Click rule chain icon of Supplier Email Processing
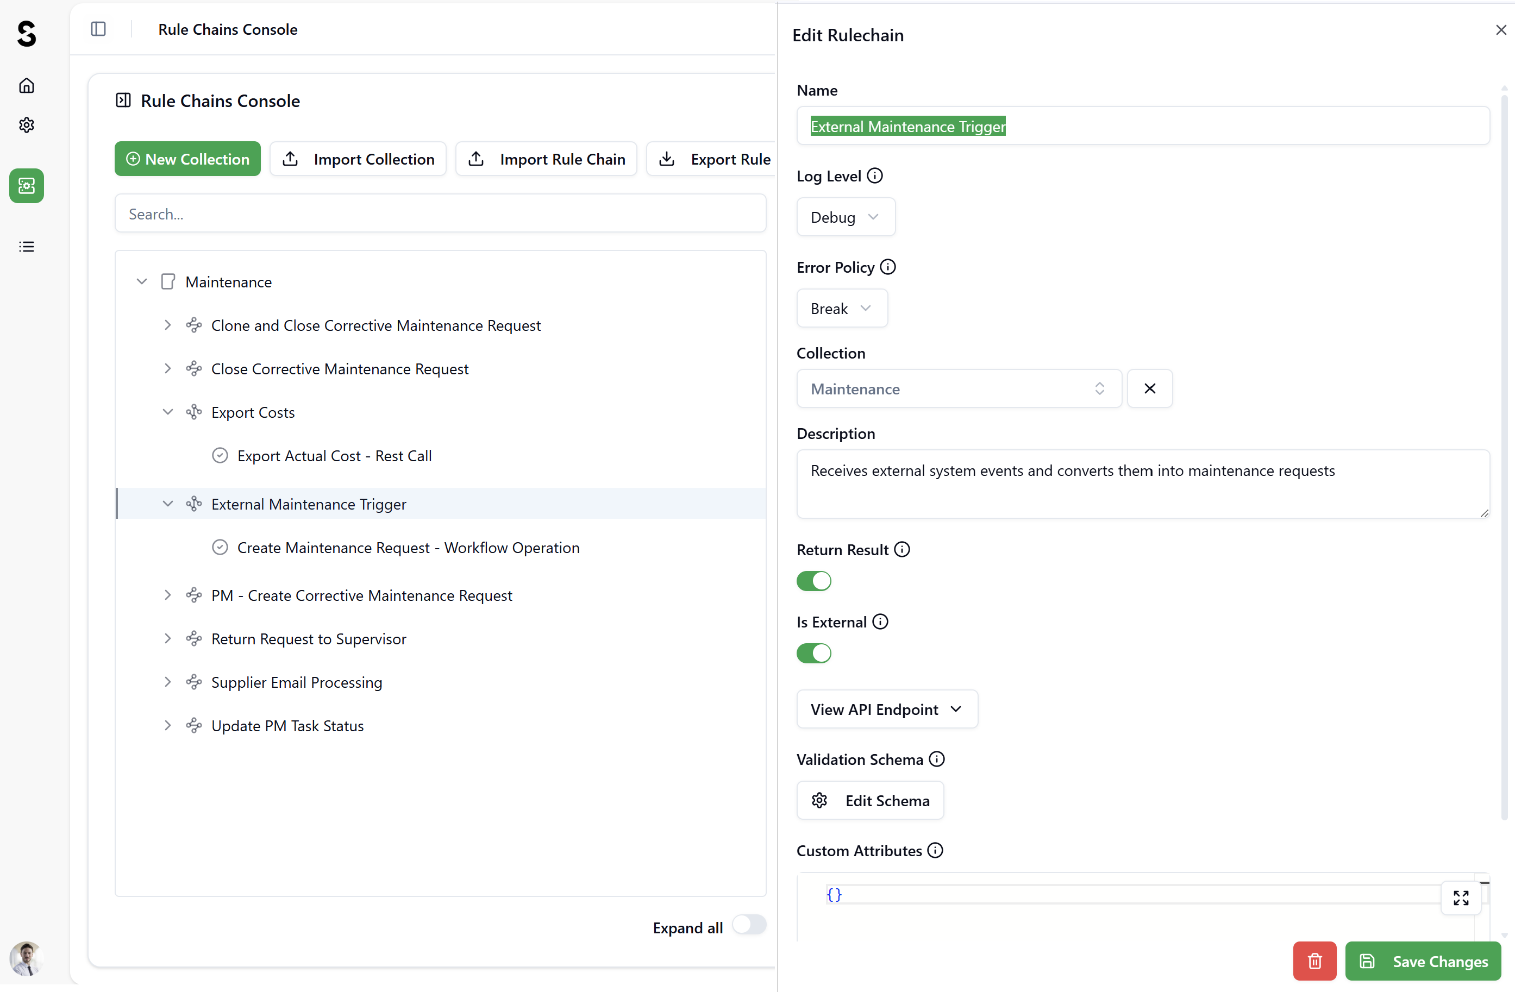 (193, 682)
